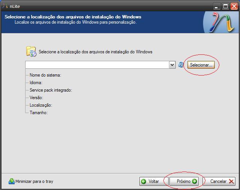Click the blue refresh arrows icon
The height and width of the screenshot is (190, 240).
(181, 65)
